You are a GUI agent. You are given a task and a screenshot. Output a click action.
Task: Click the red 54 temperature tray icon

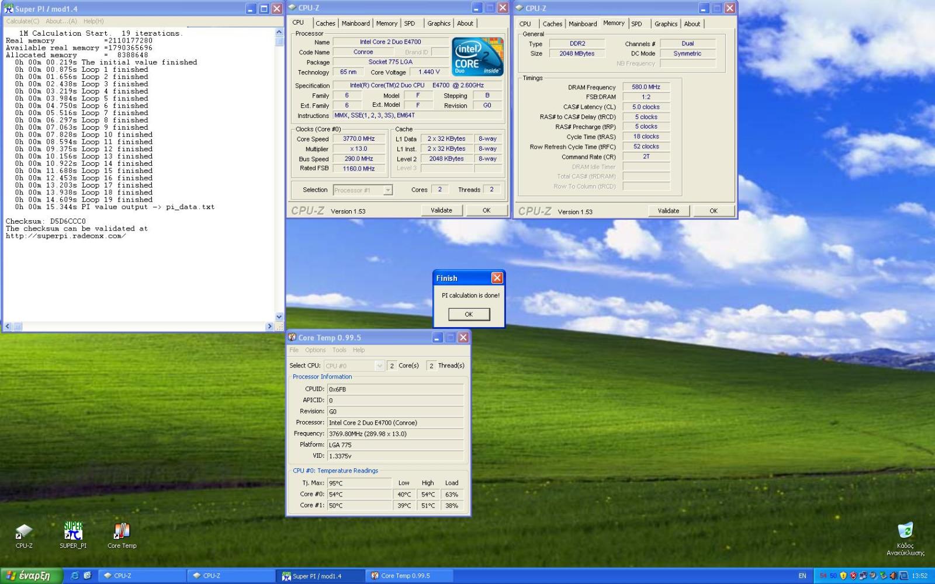[823, 576]
